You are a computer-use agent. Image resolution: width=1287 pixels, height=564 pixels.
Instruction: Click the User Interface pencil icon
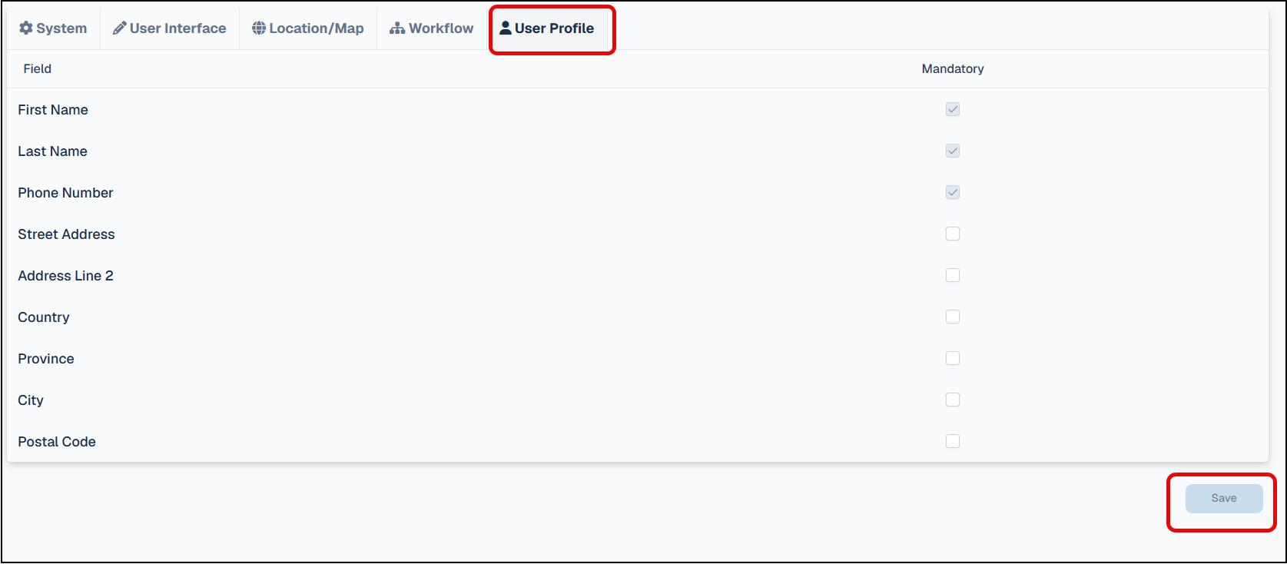tap(119, 28)
